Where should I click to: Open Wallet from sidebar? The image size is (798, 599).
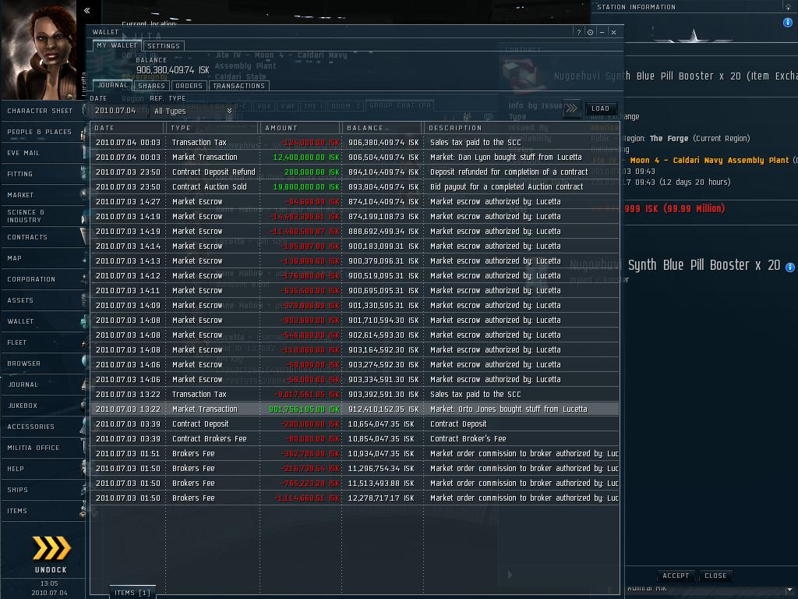[x=44, y=321]
